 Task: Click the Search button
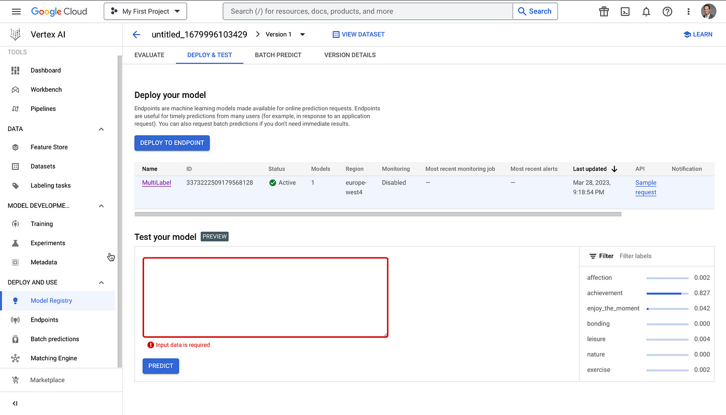535,11
